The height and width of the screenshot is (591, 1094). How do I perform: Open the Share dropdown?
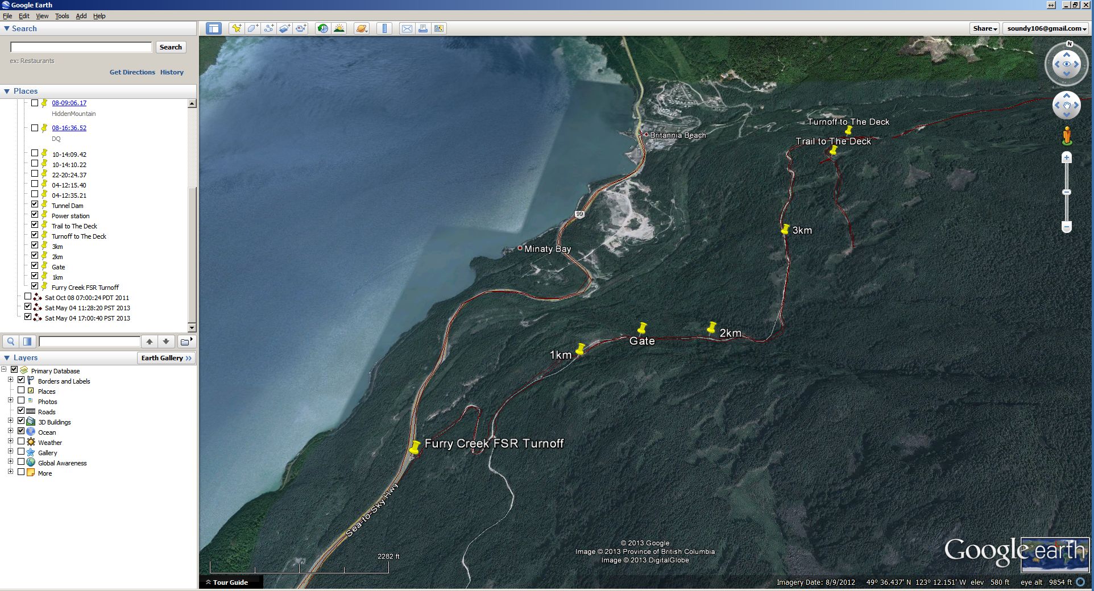(x=985, y=28)
